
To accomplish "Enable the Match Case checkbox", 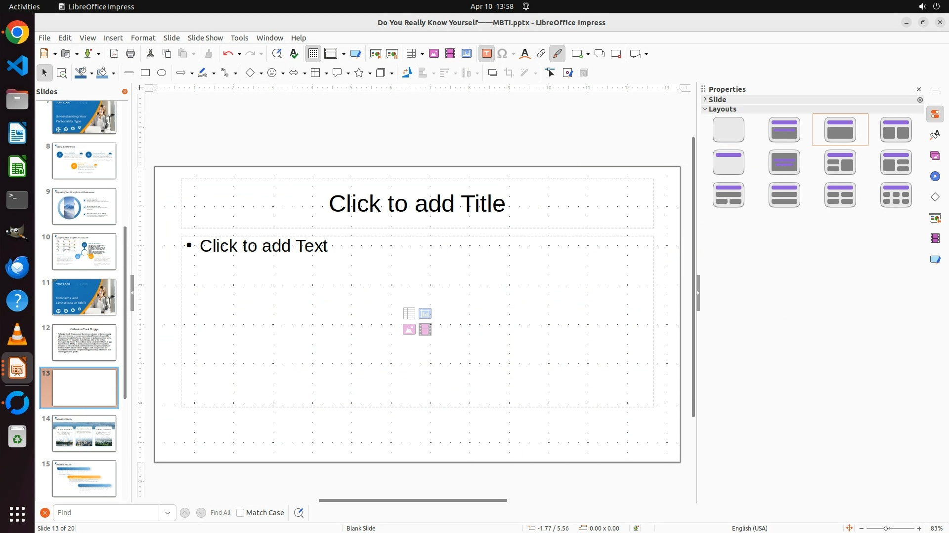I will pos(240,513).
